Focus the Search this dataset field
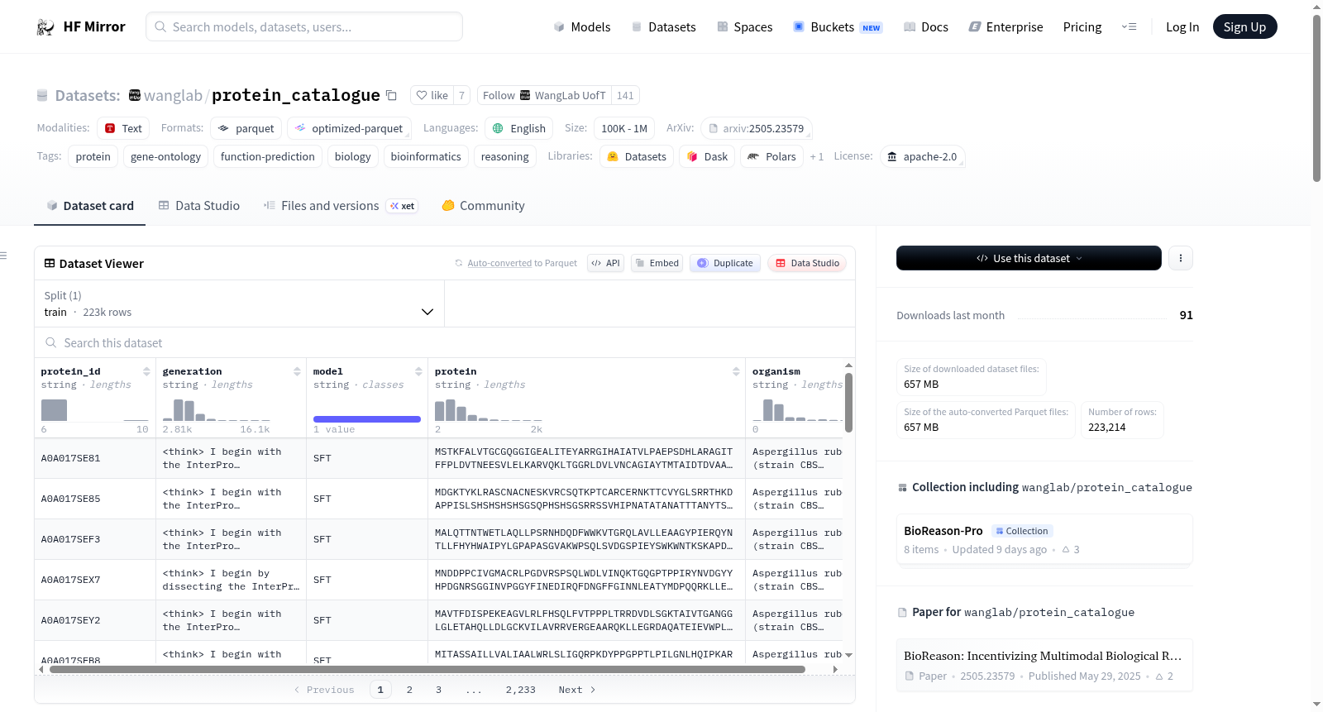Viewport: 1323px width, 712px height. (x=445, y=342)
